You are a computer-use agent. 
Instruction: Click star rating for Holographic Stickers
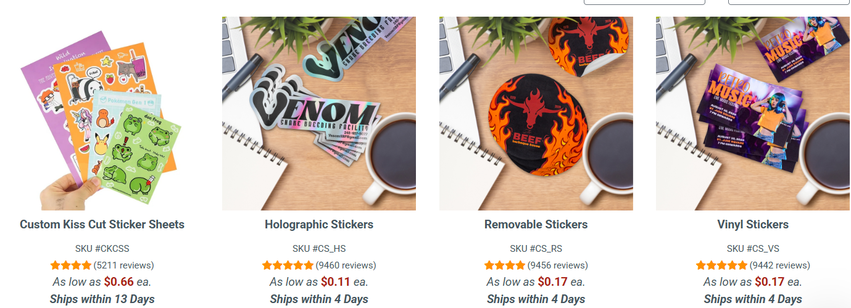288,265
